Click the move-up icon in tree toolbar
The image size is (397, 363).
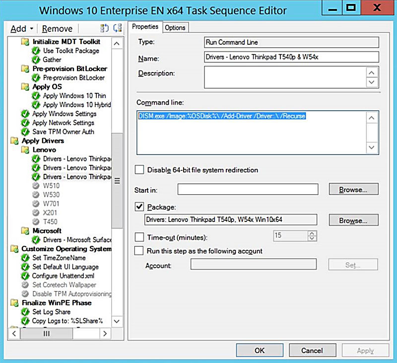point(104,29)
